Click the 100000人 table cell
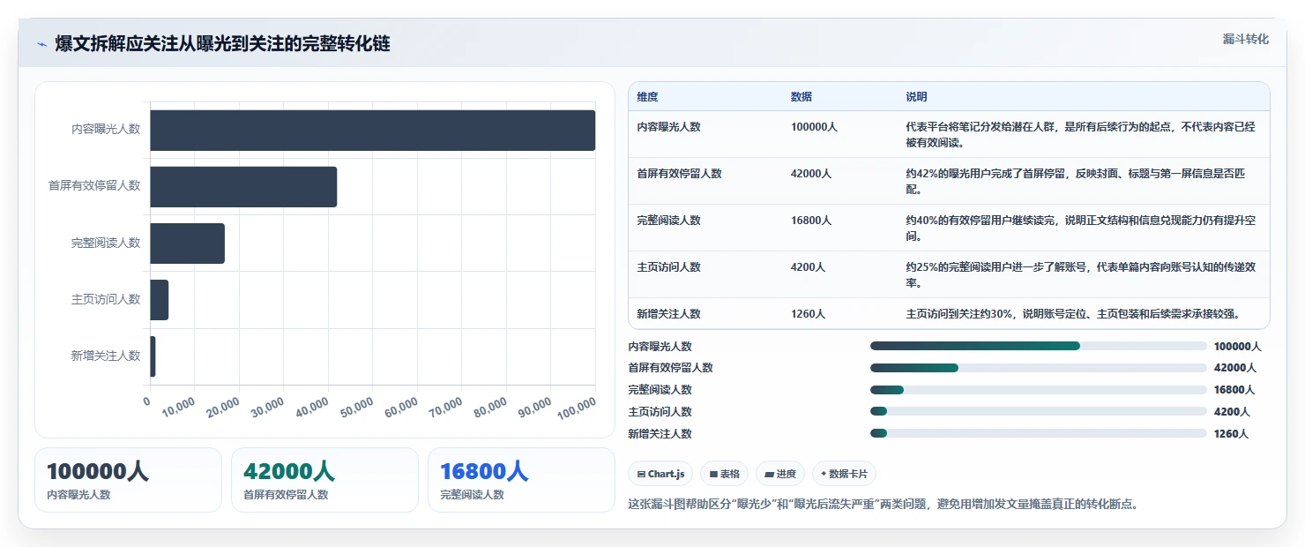This screenshot has width=1305, height=547. pyautogui.click(x=814, y=126)
